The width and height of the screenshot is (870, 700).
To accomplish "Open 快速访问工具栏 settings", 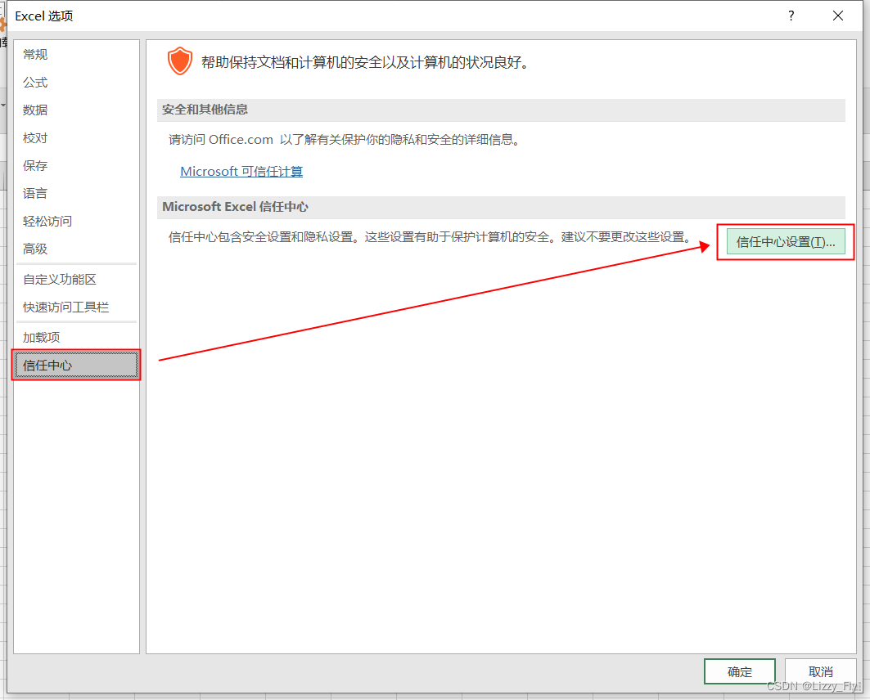I will point(76,307).
